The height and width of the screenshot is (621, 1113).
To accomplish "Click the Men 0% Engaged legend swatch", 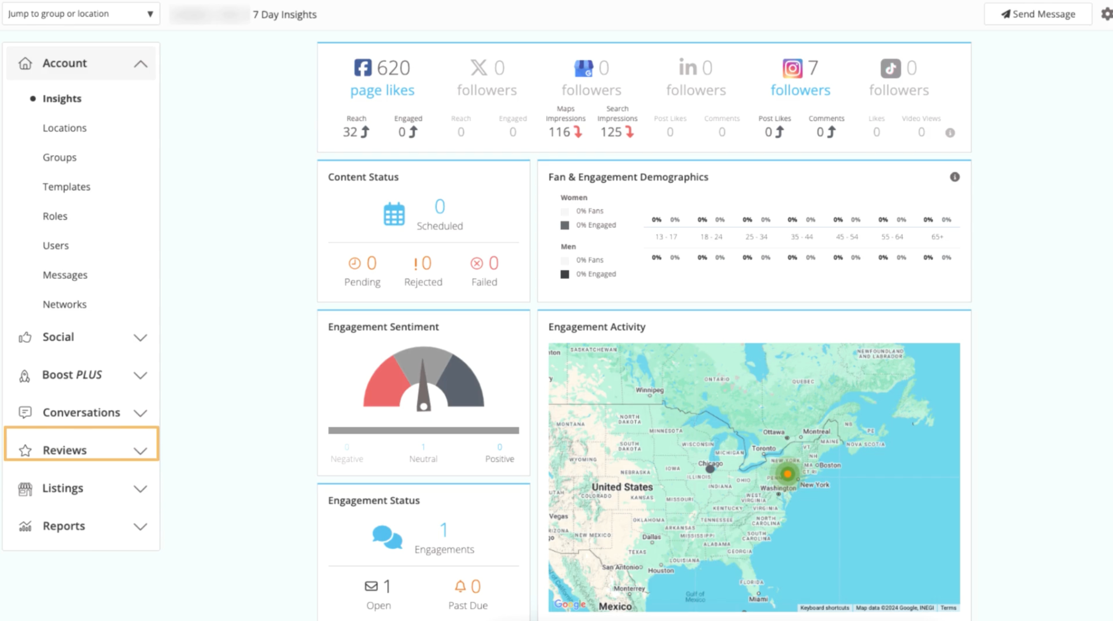I will pyautogui.click(x=565, y=274).
